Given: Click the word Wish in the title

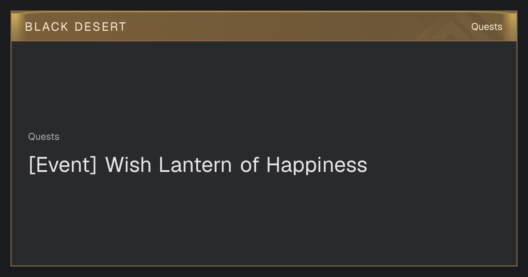Looking at the screenshot, I should [128, 165].
